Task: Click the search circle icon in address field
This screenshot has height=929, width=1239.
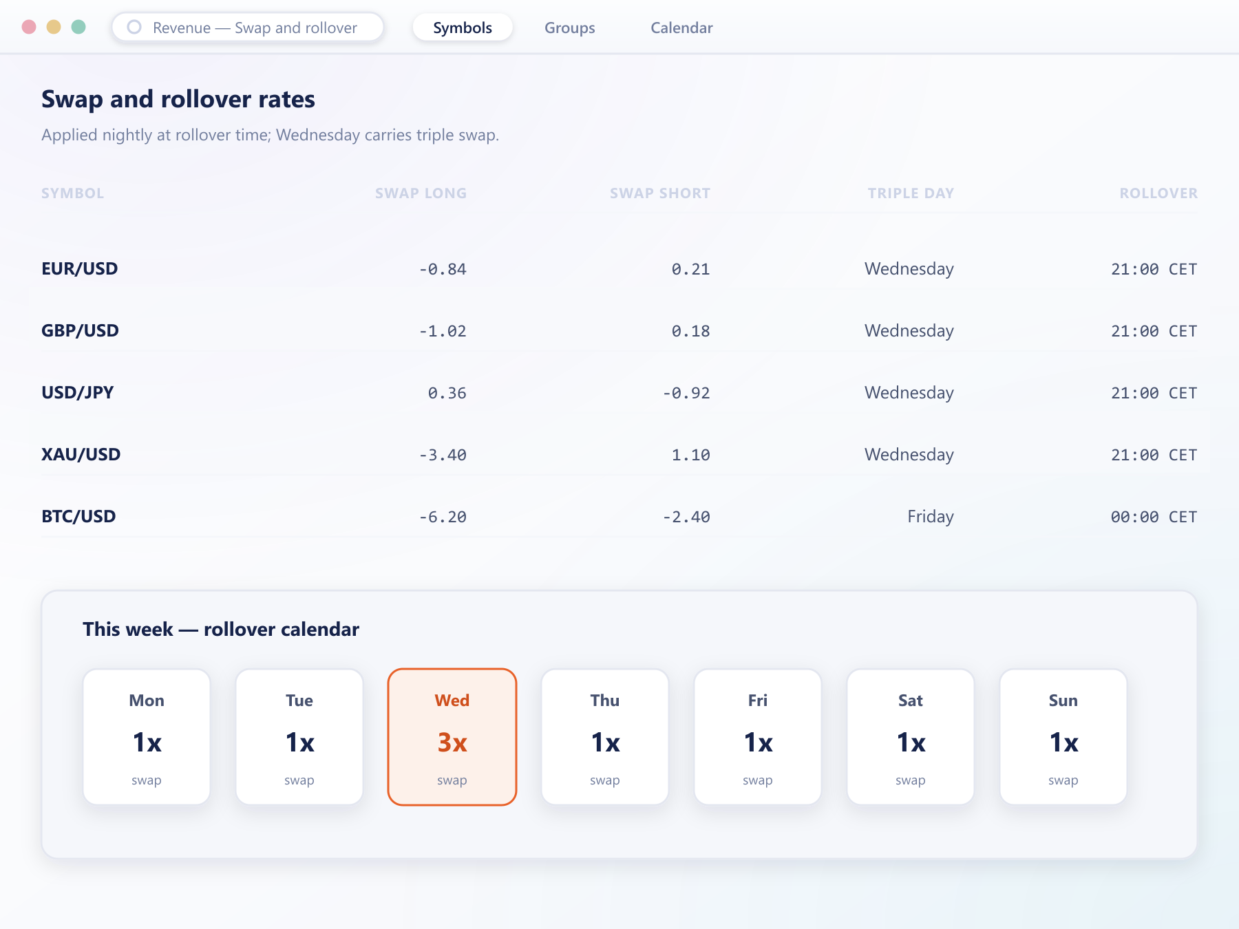Action: (134, 27)
